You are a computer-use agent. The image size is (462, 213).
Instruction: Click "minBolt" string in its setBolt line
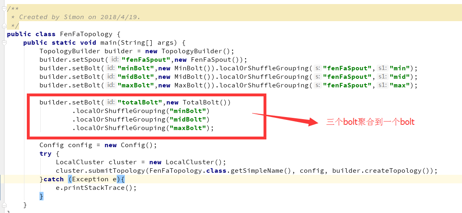(x=136, y=68)
